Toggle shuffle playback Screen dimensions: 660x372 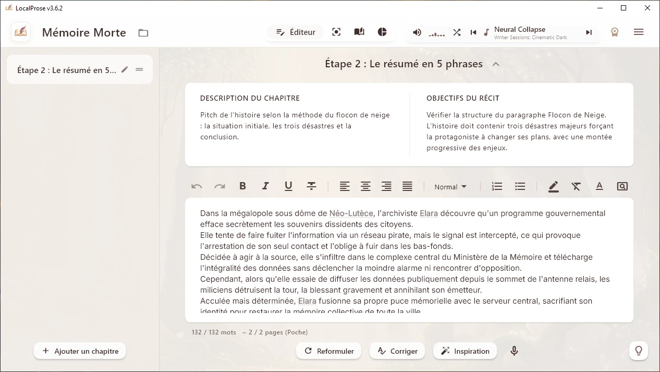coord(457,32)
